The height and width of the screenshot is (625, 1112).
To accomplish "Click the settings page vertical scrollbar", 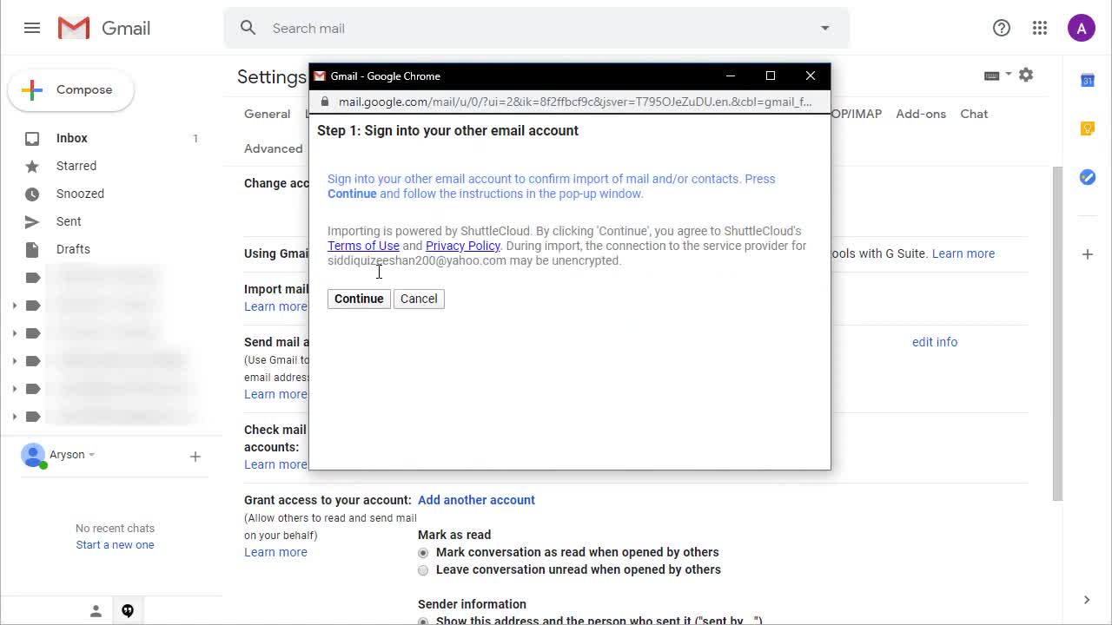I will click(x=1057, y=334).
